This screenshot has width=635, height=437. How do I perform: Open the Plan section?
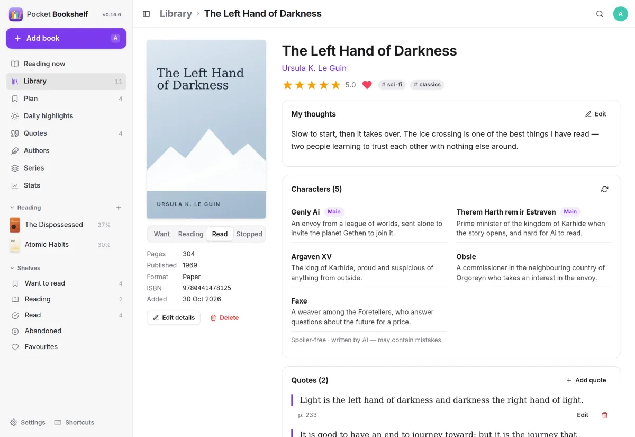66,99
